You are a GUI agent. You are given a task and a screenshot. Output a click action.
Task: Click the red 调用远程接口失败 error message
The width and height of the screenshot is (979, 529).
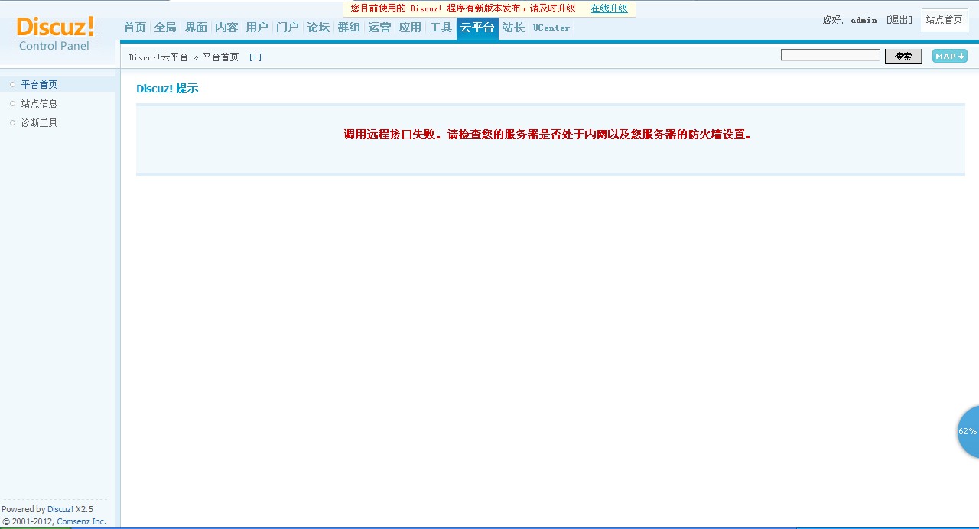(x=548, y=135)
